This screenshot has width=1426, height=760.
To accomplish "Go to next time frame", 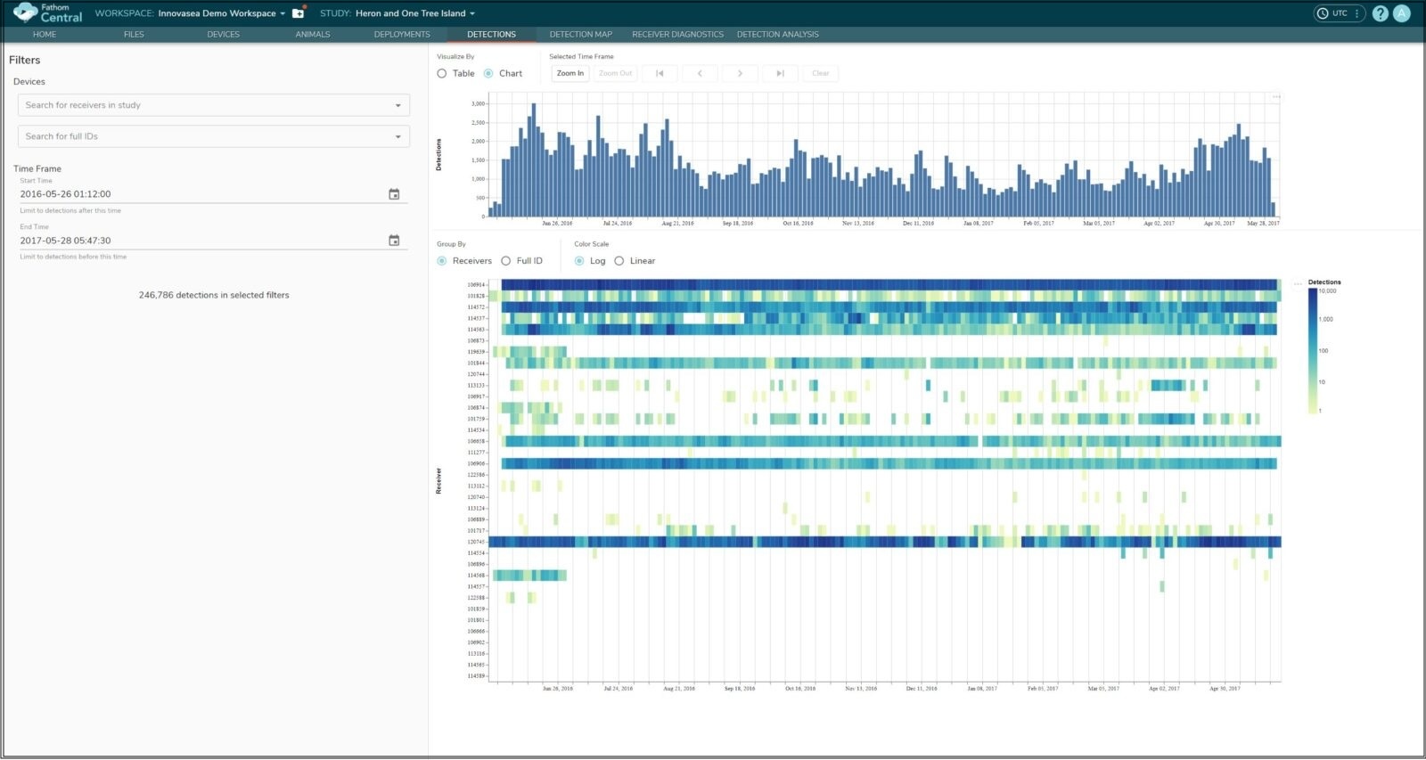I will (x=740, y=73).
